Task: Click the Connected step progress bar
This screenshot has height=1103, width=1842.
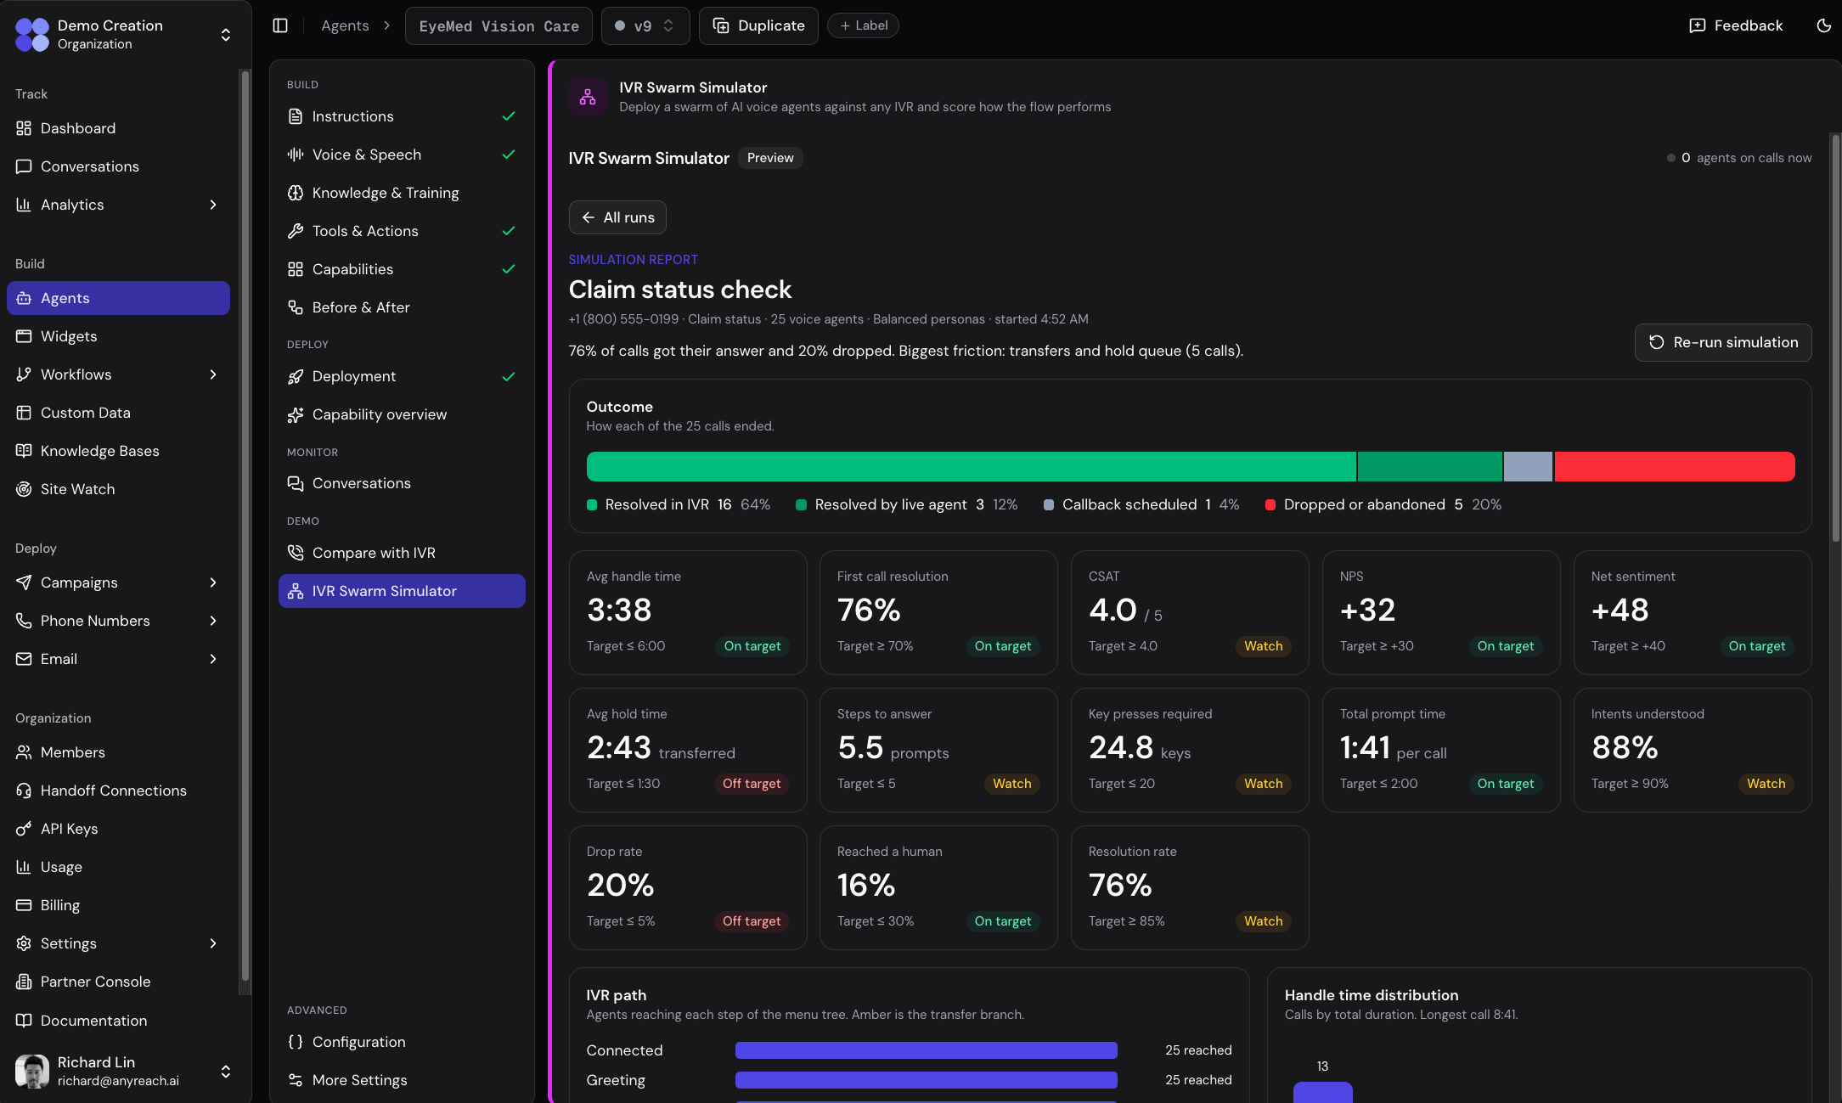Action: coord(926,1050)
